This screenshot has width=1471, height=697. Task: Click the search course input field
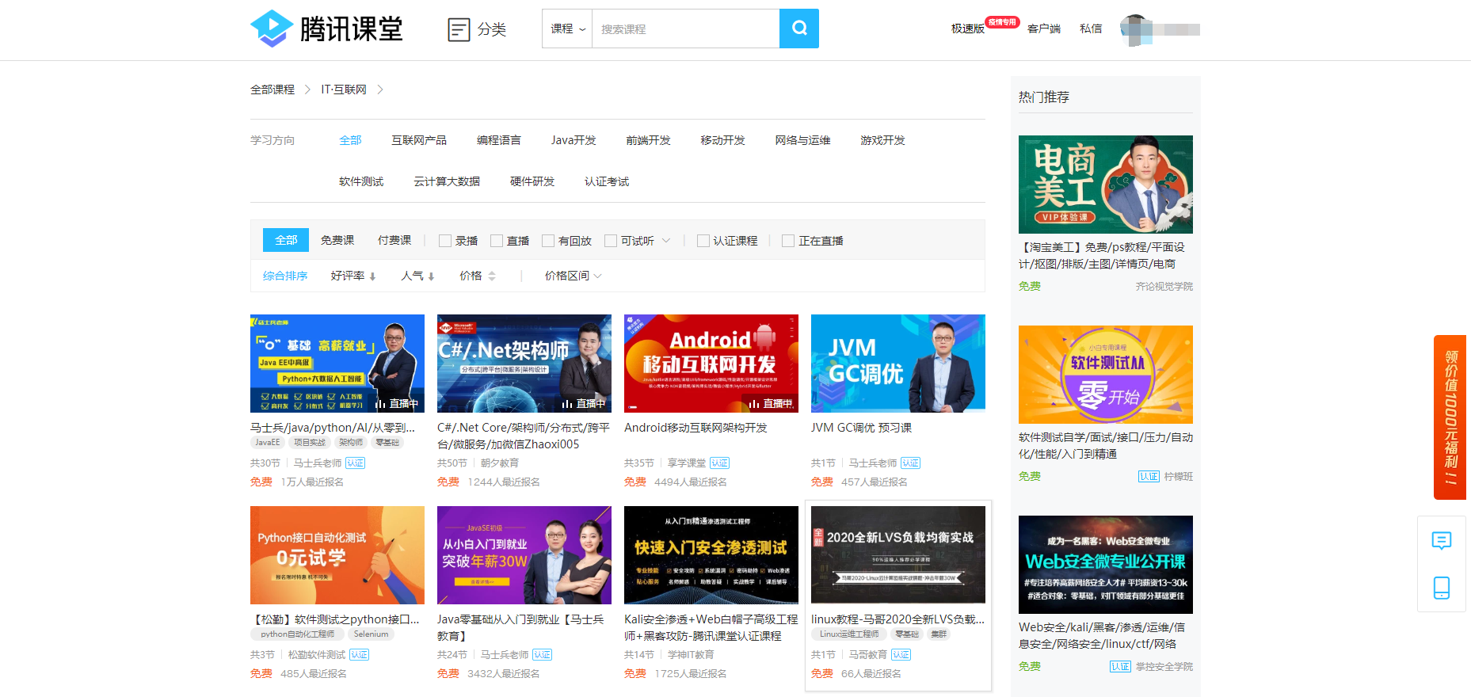(x=685, y=29)
